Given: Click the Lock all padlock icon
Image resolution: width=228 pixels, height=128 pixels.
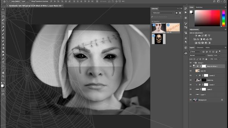Looking at the screenshot, I should tap(206, 59).
